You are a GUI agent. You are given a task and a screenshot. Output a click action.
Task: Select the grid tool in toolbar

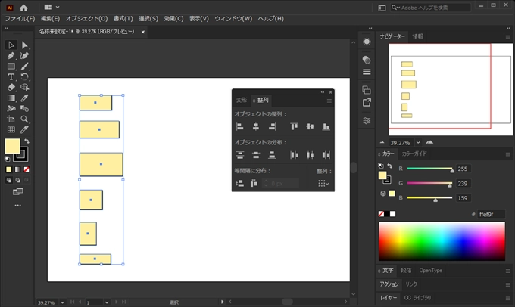11,129
